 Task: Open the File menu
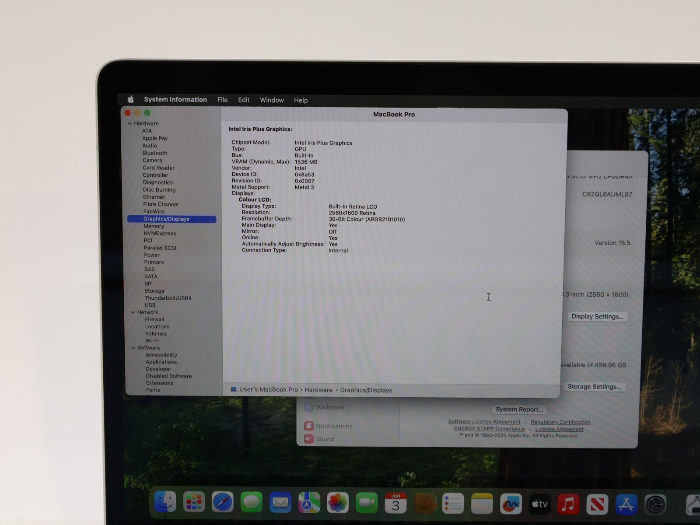[x=222, y=100]
